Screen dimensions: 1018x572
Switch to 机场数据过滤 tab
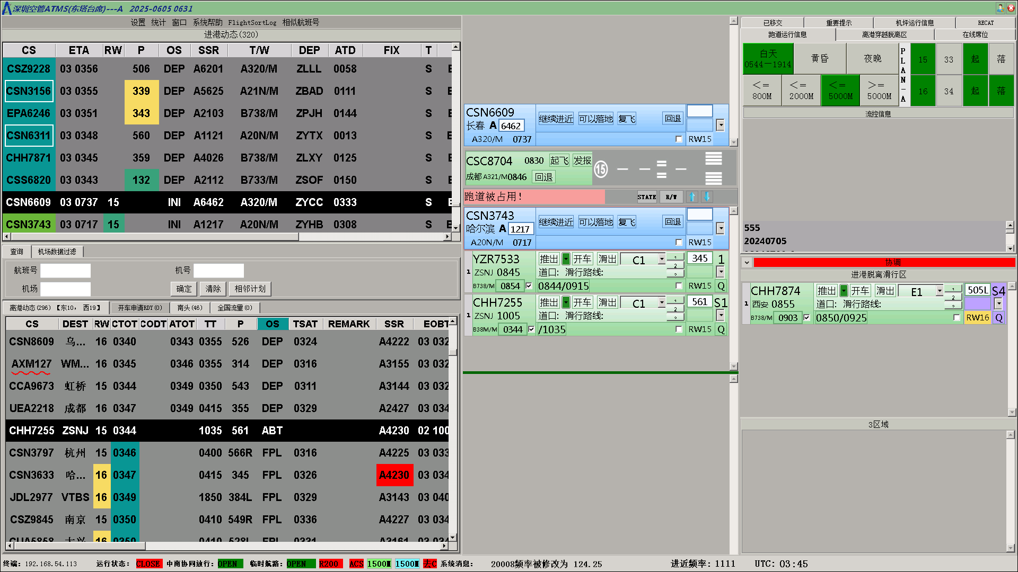tap(57, 252)
